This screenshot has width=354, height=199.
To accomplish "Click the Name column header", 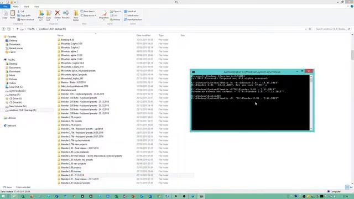I will (x=60, y=35).
